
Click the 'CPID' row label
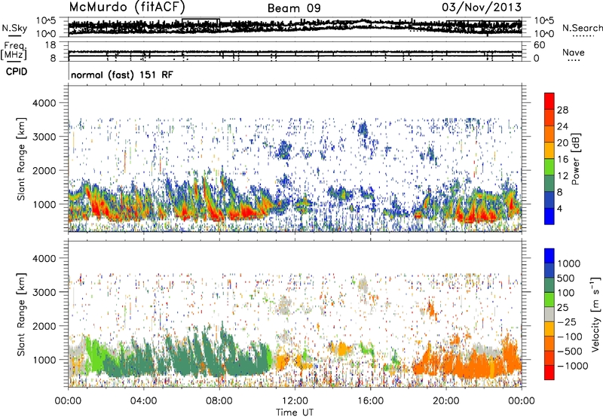[x=17, y=72]
